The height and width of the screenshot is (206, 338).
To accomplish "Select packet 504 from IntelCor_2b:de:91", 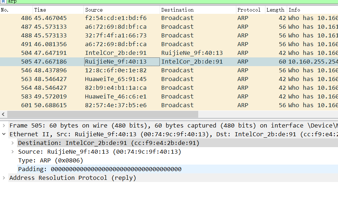I will click(169, 53).
